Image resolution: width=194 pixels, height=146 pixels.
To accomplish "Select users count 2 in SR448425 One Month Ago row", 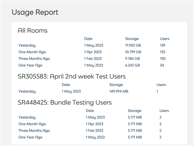I will [x=160, y=124].
